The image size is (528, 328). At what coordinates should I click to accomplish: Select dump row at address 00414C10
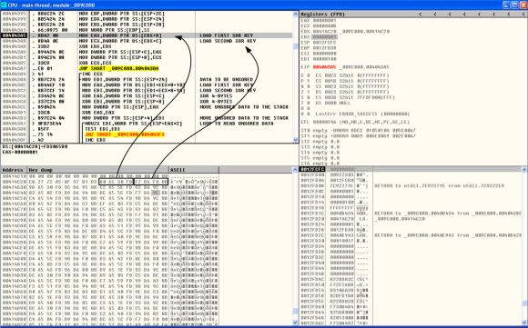[110, 176]
